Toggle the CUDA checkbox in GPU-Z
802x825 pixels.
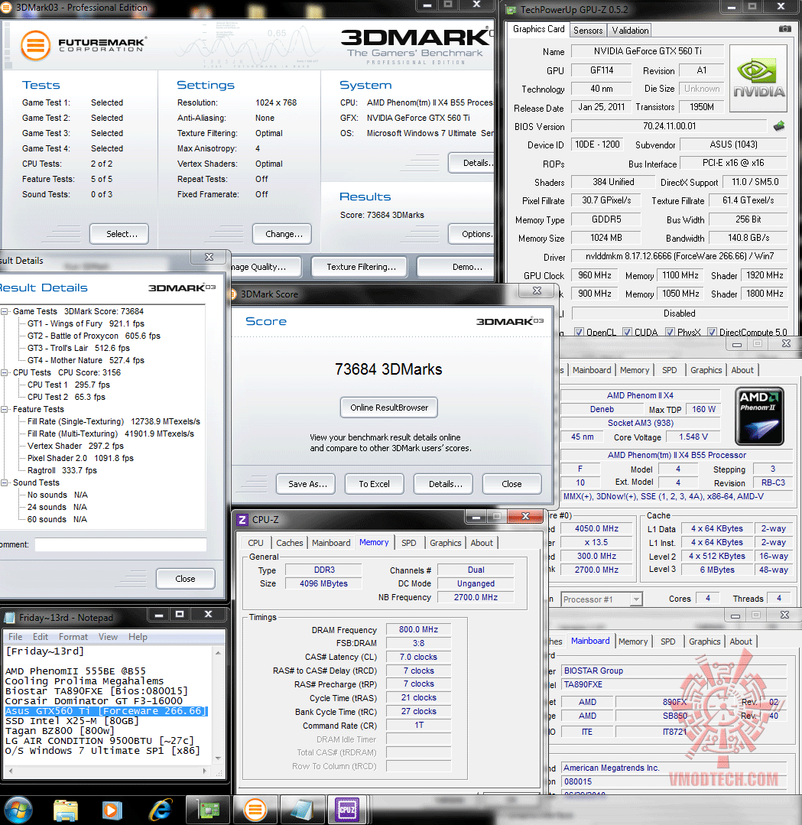[x=627, y=332]
